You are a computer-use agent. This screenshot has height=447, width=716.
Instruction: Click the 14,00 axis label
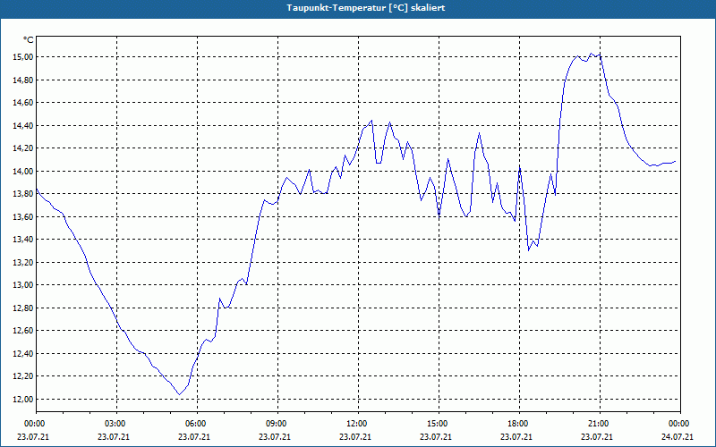(x=24, y=171)
